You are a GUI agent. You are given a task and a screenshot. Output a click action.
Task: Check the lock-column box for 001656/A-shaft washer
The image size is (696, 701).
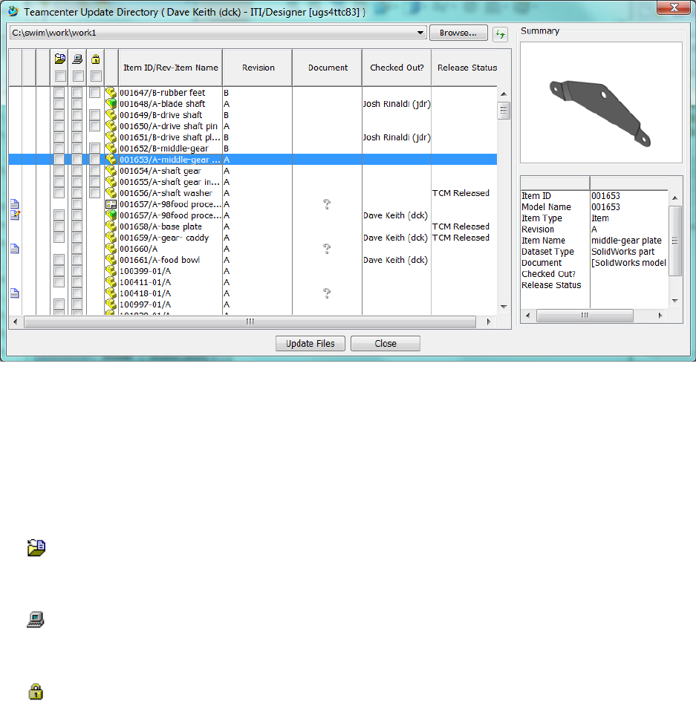pyautogui.click(x=95, y=193)
